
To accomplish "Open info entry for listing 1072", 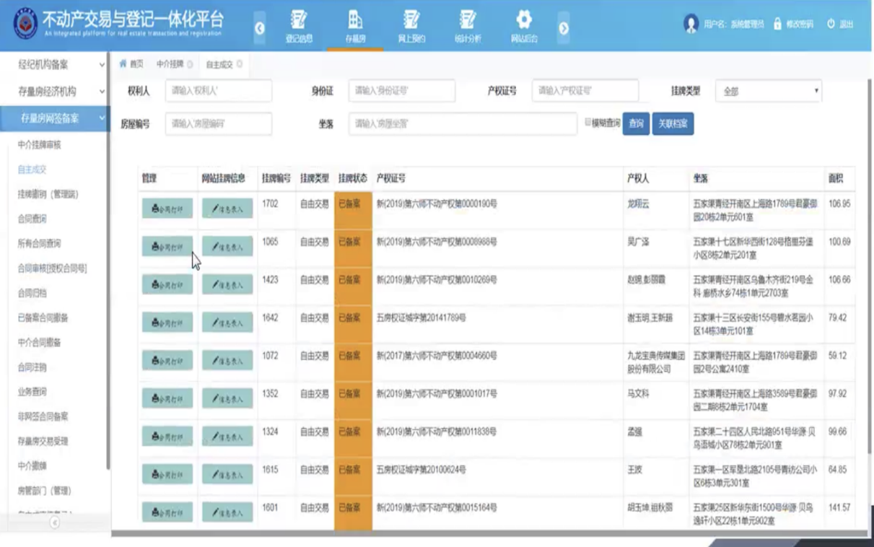I will pos(227,360).
